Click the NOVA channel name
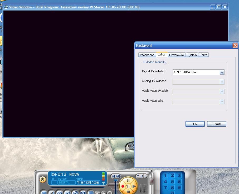This screenshot has height=194, width=239. [74, 174]
